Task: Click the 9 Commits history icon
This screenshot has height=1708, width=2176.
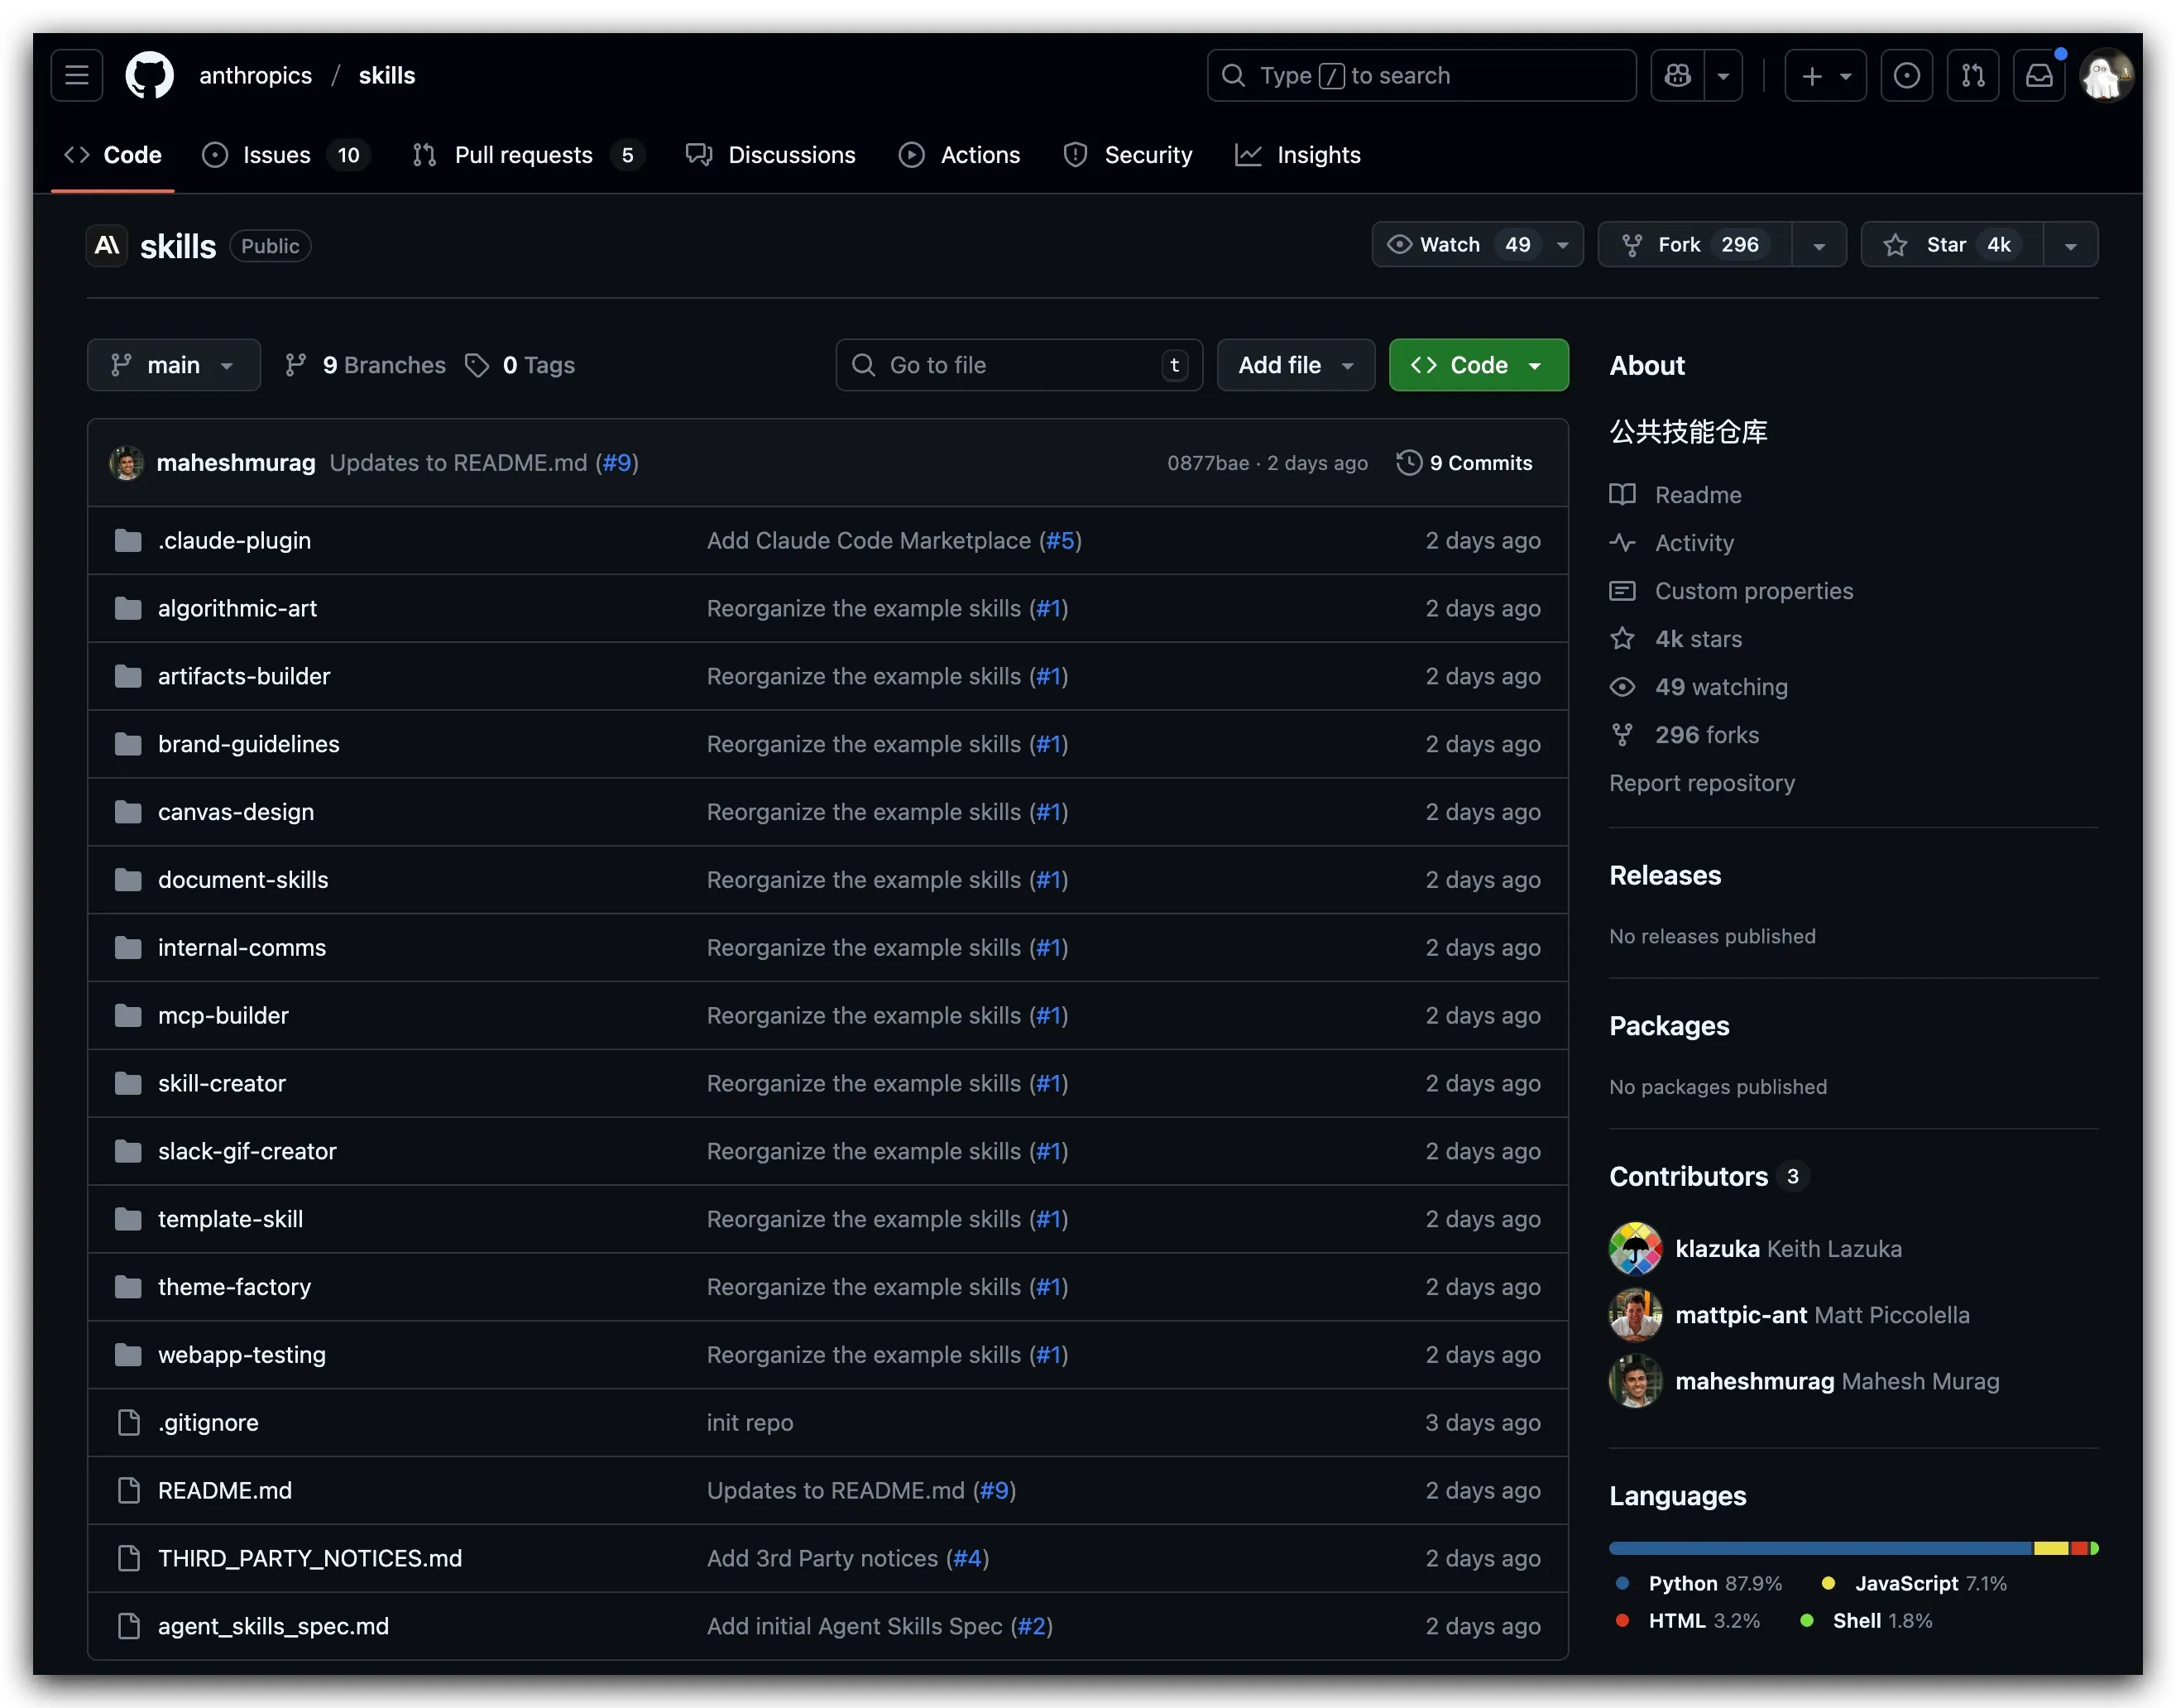Action: 1408,462
